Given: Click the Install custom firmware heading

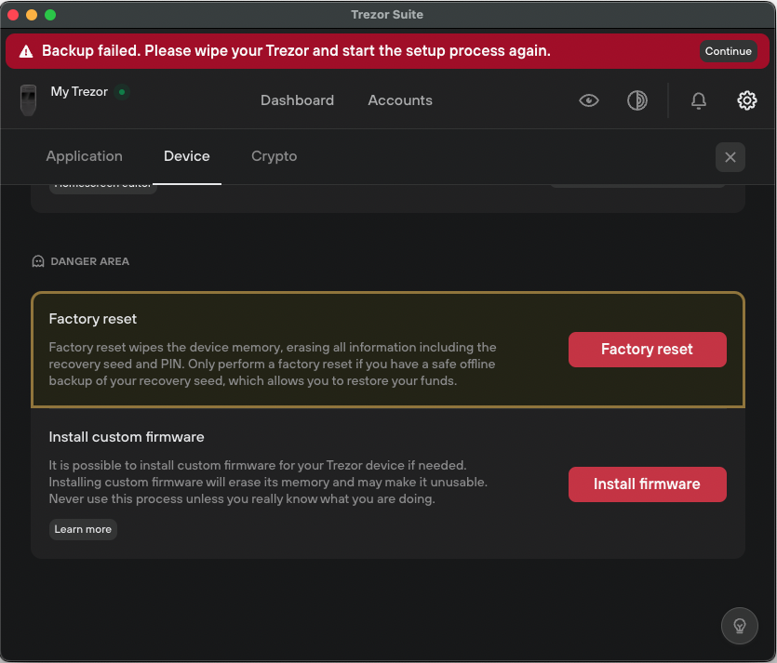Looking at the screenshot, I should [127, 437].
